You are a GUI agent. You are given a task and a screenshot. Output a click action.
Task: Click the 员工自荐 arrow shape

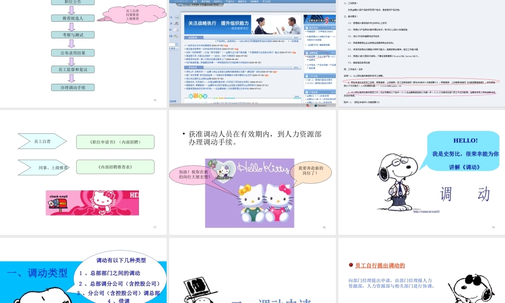pos(42,141)
